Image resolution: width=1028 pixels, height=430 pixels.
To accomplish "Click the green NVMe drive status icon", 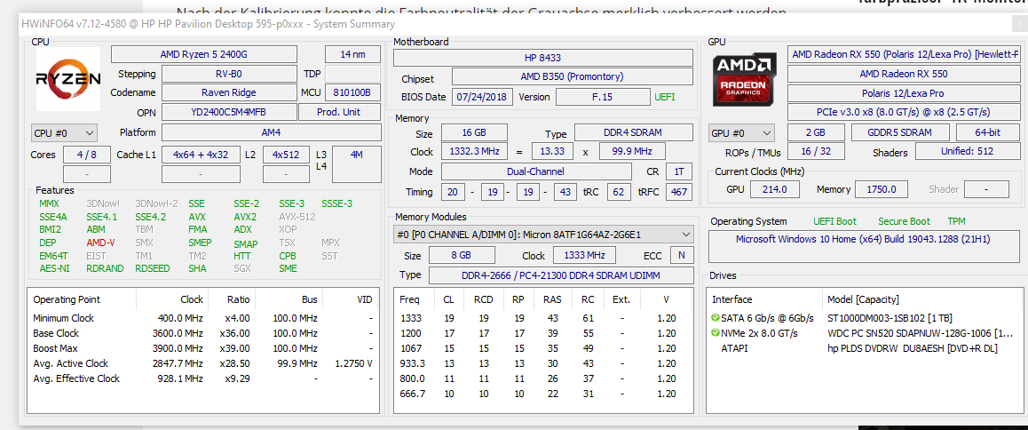I will click(x=715, y=333).
